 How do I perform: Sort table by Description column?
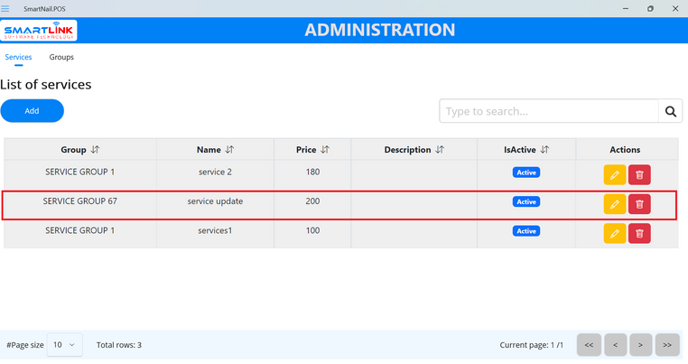tap(440, 150)
